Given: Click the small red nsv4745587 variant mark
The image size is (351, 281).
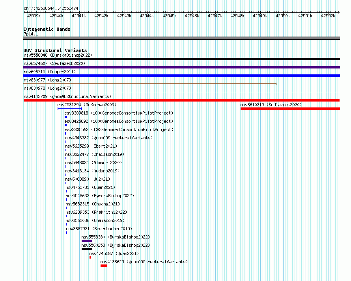Looking at the screenshot, I should click(90, 257).
